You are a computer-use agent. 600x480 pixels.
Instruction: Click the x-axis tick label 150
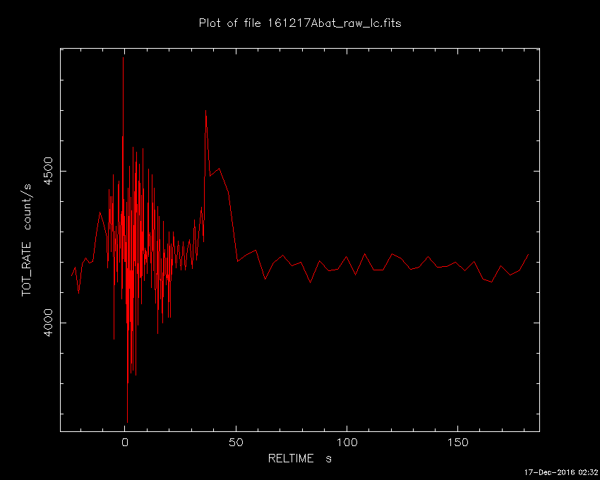tap(457, 443)
